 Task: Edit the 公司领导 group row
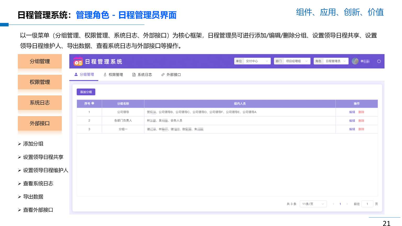pyautogui.click(x=352, y=112)
